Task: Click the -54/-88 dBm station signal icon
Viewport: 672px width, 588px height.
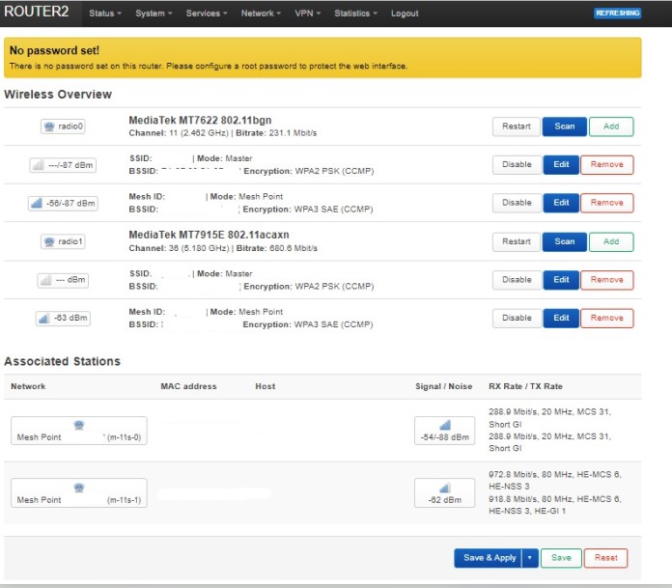Action: [444, 431]
